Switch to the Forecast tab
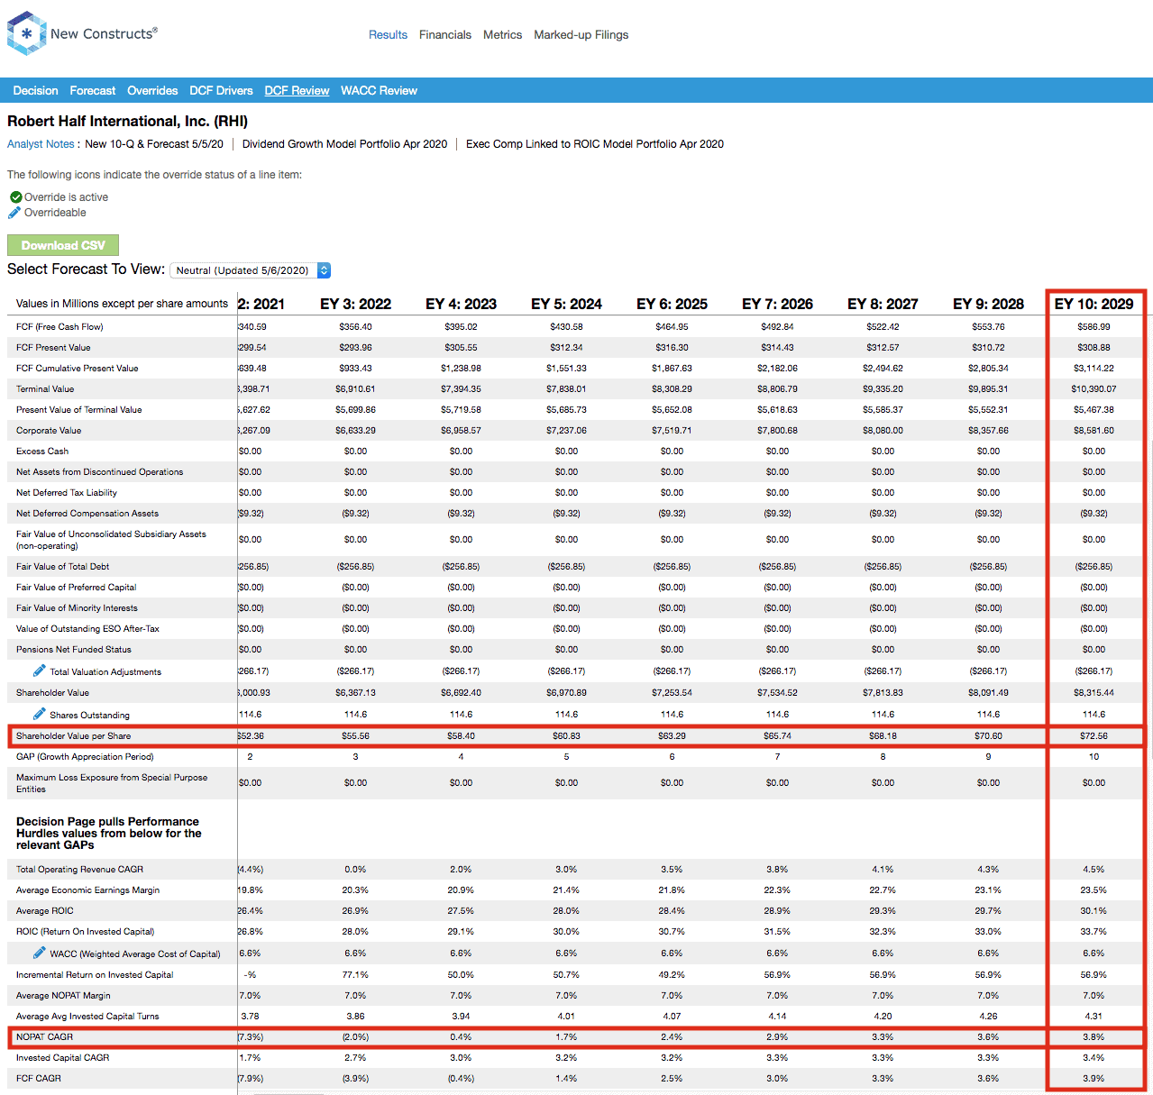 click(93, 90)
